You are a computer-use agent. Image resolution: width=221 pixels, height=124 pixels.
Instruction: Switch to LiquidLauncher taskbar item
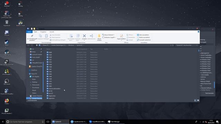pyautogui.click(x=79, y=122)
